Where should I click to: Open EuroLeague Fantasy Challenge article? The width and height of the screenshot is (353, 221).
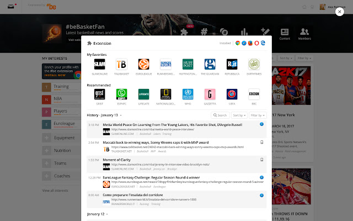(x=151, y=177)
